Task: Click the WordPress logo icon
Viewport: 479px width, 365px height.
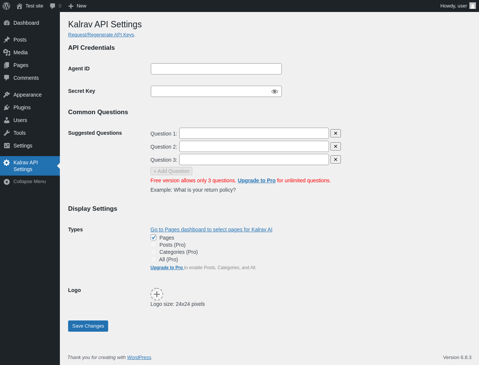Action: [6, 6]
